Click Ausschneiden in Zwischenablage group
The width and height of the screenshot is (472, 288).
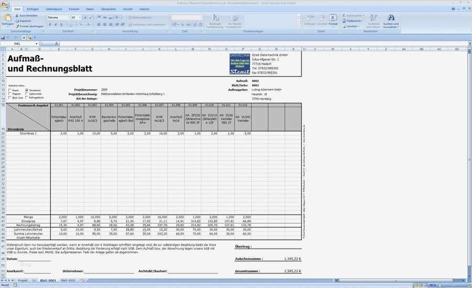(x=27, y=16)
